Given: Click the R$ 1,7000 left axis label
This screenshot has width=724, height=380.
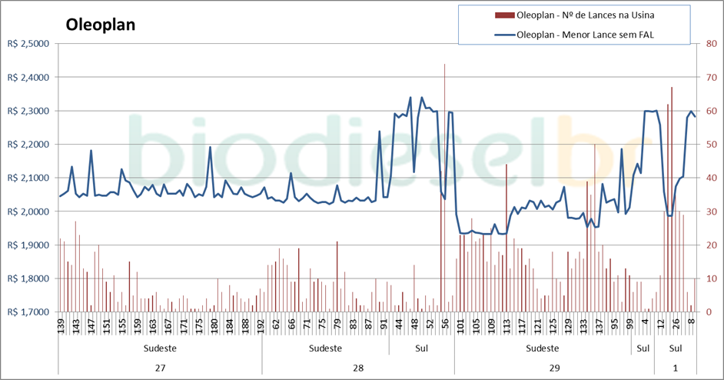Looking at the screenshot, I should [x=28, y=312].
